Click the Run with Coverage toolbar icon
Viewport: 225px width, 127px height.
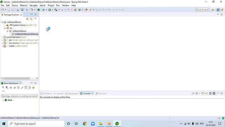click(x=56, y=10)
